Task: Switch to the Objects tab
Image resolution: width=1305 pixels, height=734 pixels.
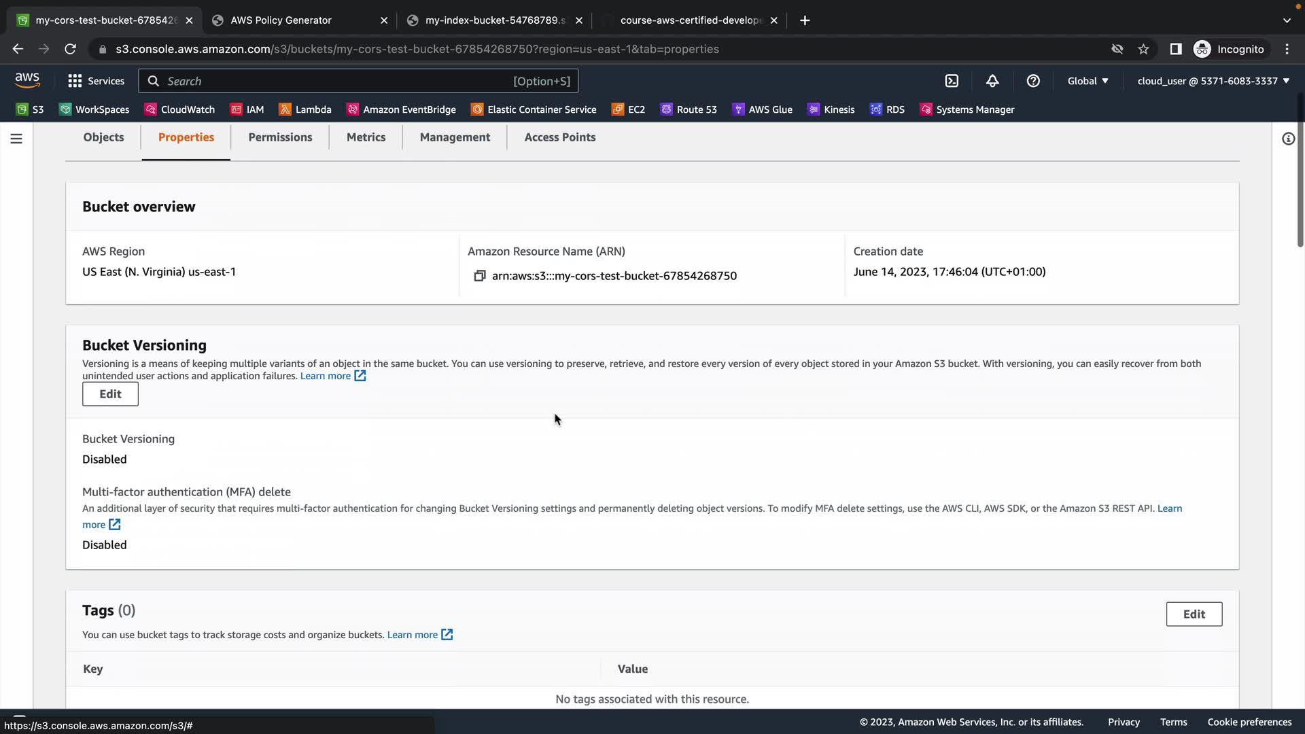Action: [x=103, y=137]
